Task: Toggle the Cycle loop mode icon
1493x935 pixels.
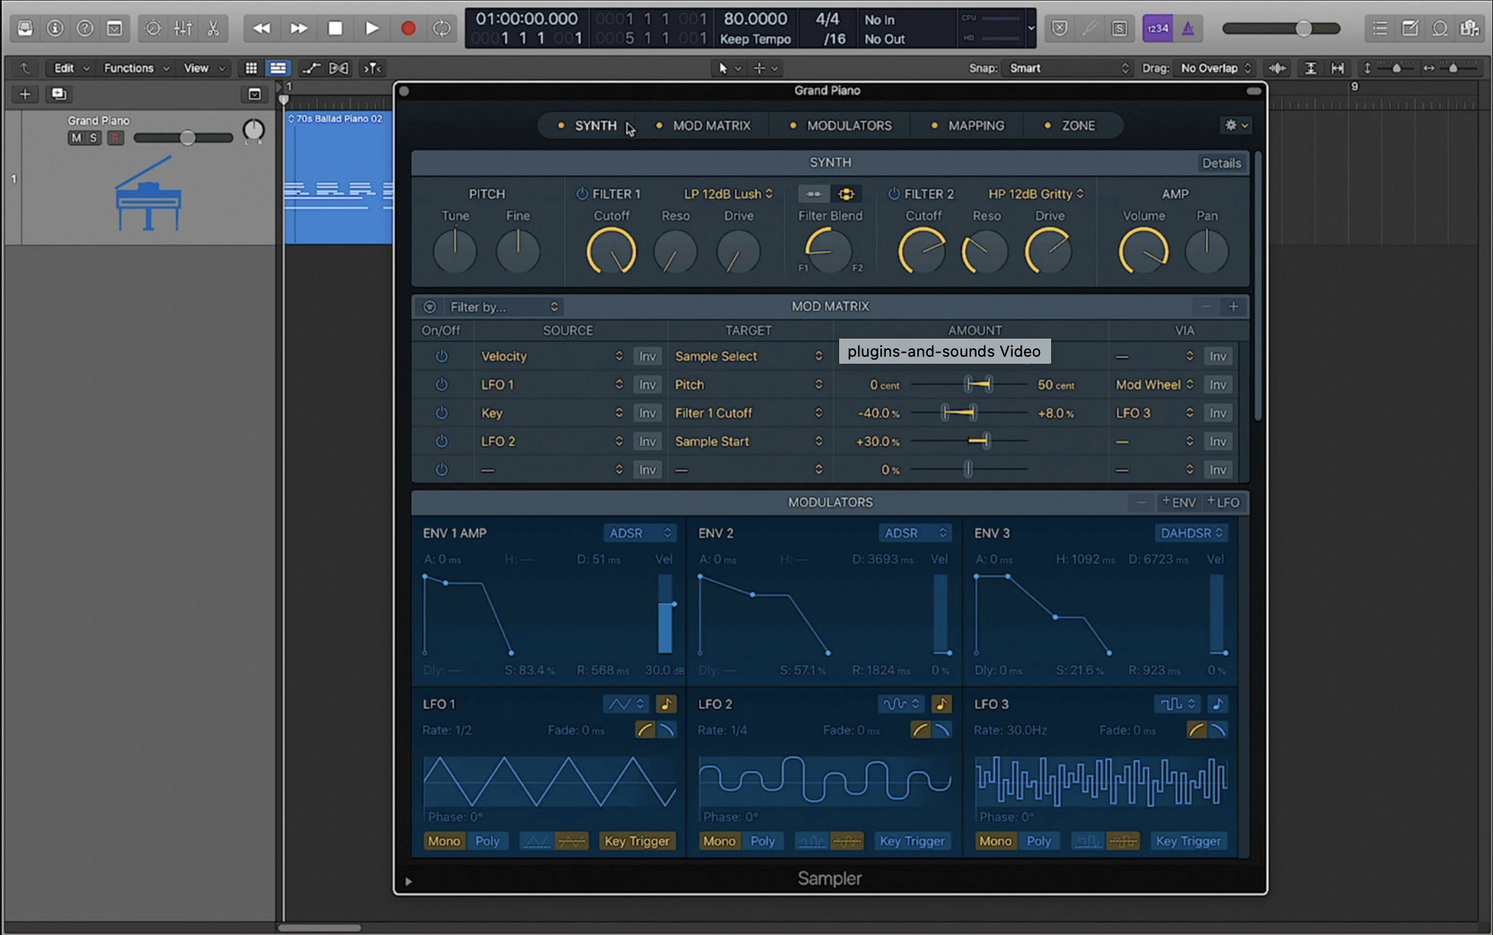Action: coord(442,29)
